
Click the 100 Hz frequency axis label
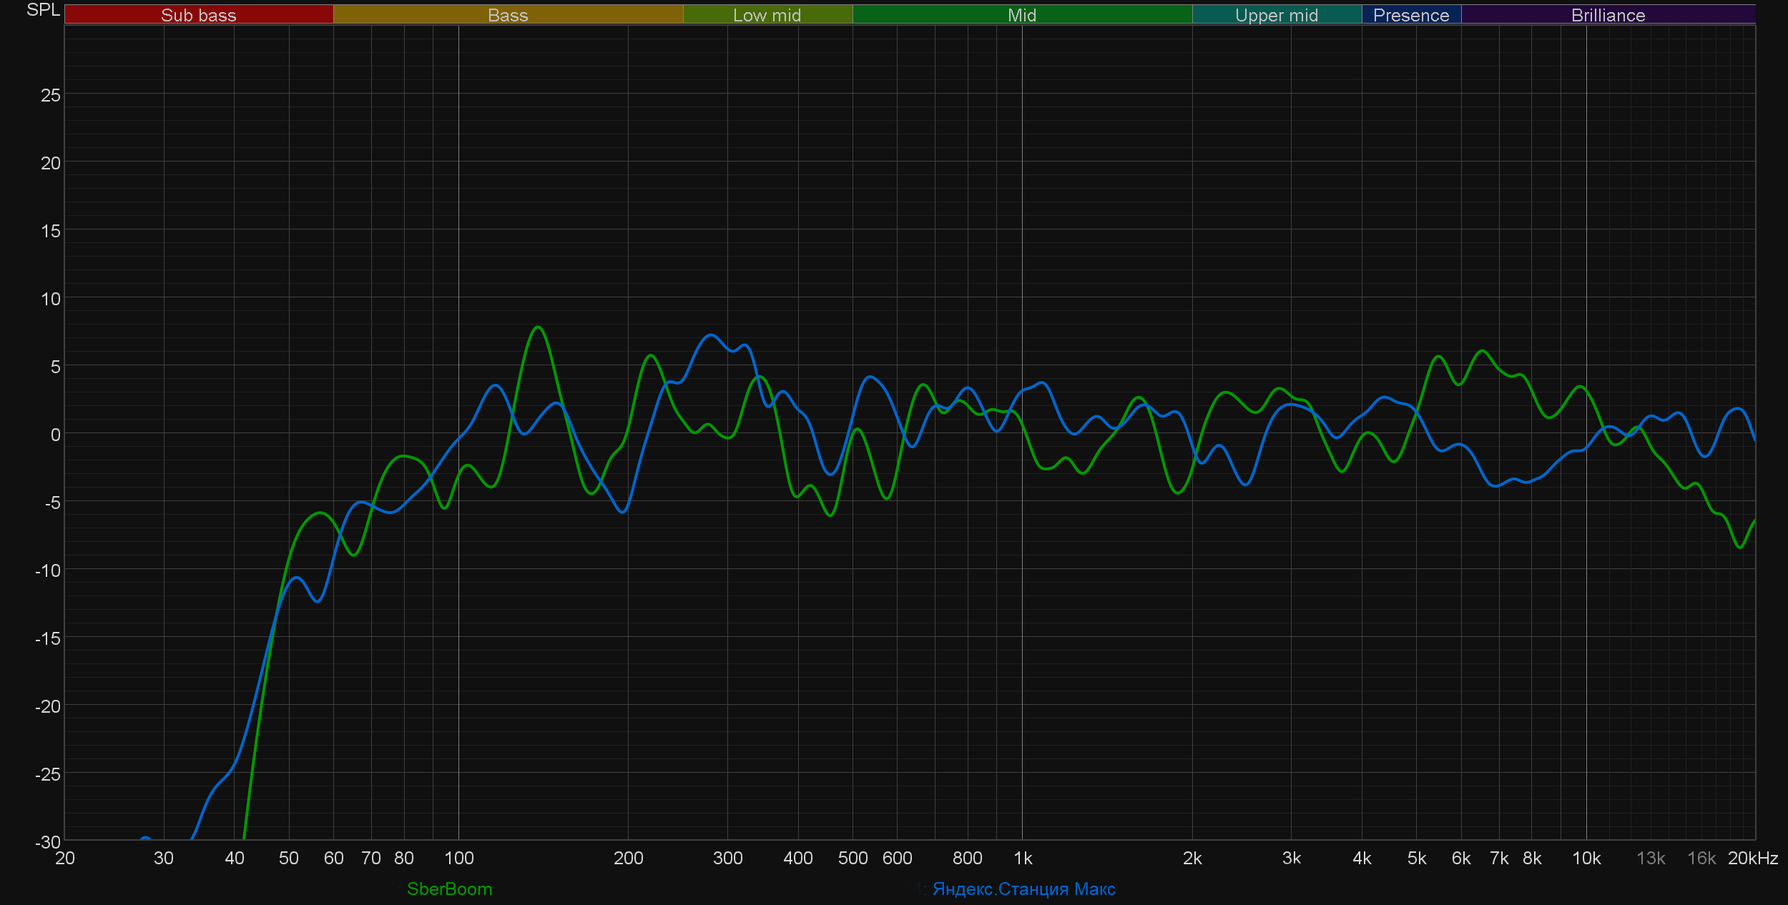458,858
